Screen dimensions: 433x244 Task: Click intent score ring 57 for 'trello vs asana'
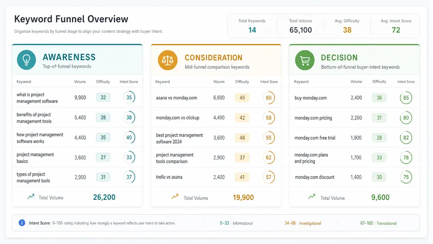tap(269, 177)
